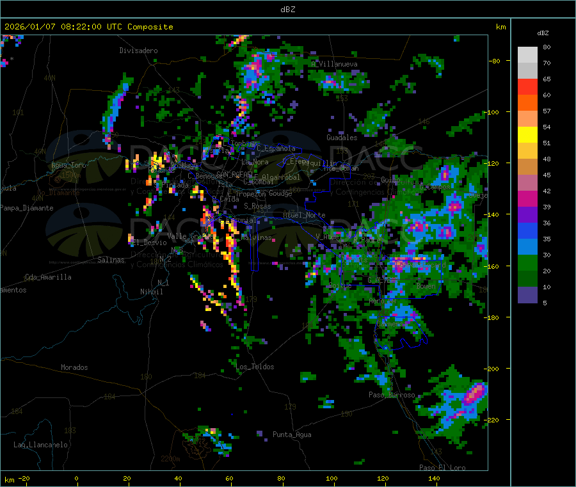Click the dark blue 35–36 dBZ legend swatch
The height and width of the screenshot is (487, 576).
527,231
